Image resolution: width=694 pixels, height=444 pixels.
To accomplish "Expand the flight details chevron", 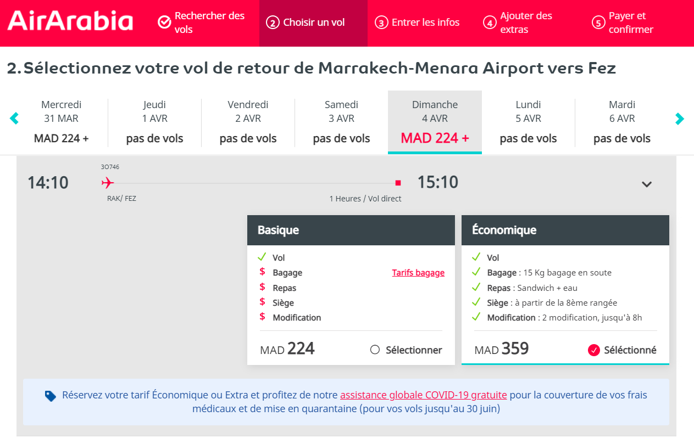I will point(647,183).
